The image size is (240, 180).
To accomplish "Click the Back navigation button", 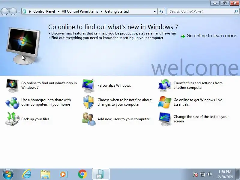I will [4, 11].
